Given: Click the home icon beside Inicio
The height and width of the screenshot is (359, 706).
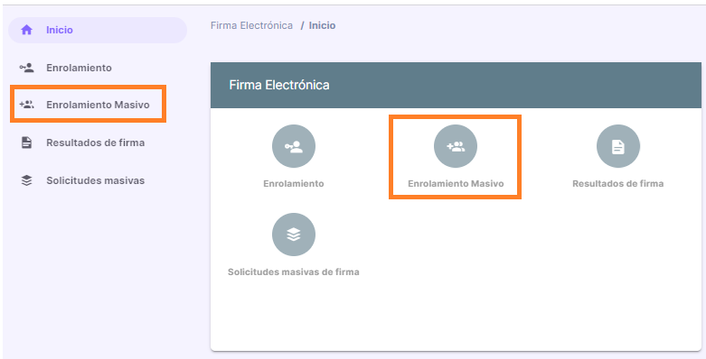Looking at the screenshot, I should coord(26,30).
